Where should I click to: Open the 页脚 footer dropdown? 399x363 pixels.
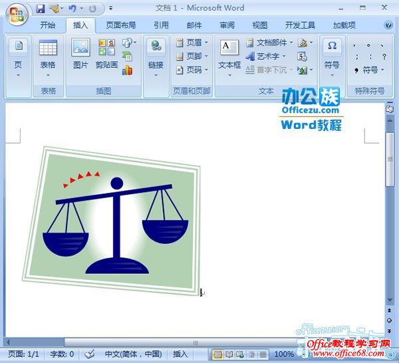coord(192,56)
